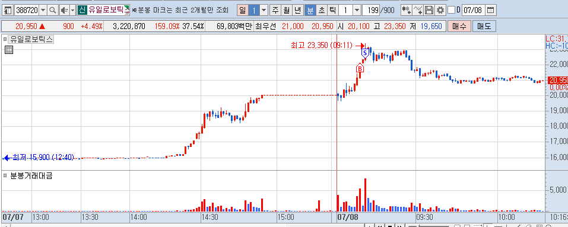The width and height of the screenshot is (568, 227).
Task: Open the calendar date picker icon
Action: (490, 10)
